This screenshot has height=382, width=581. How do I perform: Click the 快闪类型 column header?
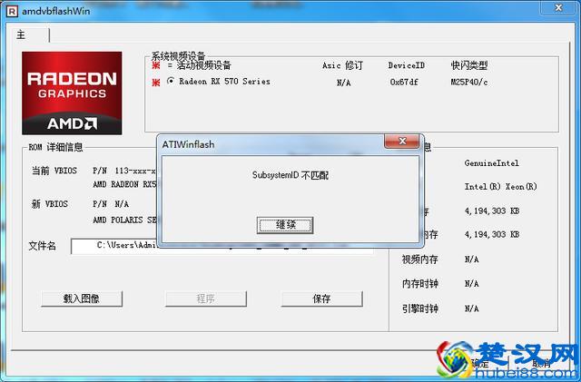tap(469, 65)
